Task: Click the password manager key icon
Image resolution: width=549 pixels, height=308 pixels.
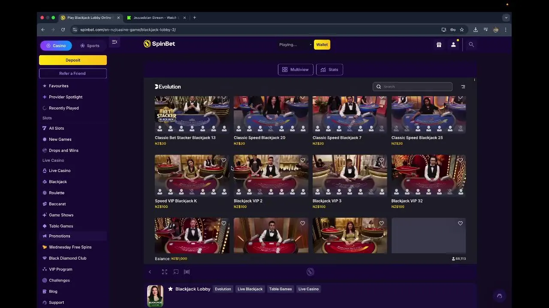Action: point(452,30)
